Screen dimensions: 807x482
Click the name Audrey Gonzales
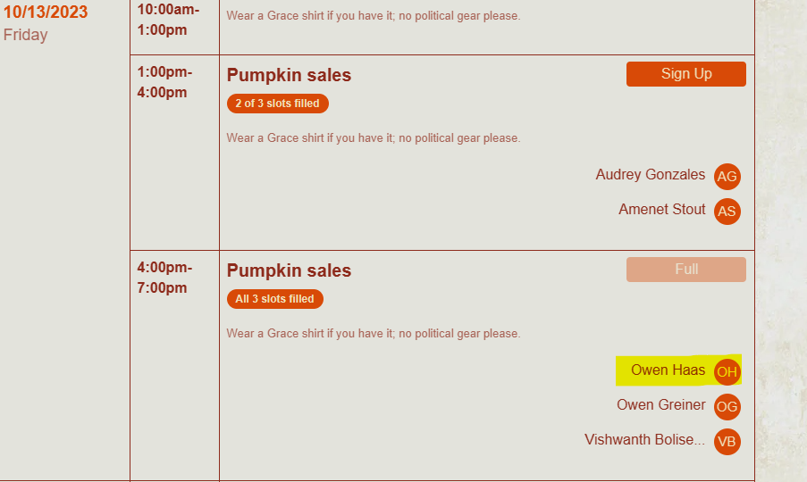(x=650, y=175)
